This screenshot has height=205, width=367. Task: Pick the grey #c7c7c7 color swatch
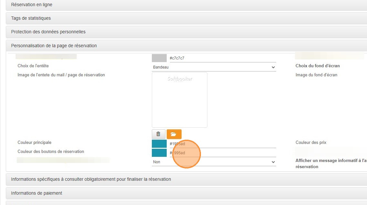pyautogui.click(x=159, y=58)
